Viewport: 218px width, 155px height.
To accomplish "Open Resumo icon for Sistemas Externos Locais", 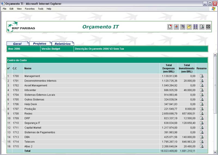I will click(x=202, y=95).
